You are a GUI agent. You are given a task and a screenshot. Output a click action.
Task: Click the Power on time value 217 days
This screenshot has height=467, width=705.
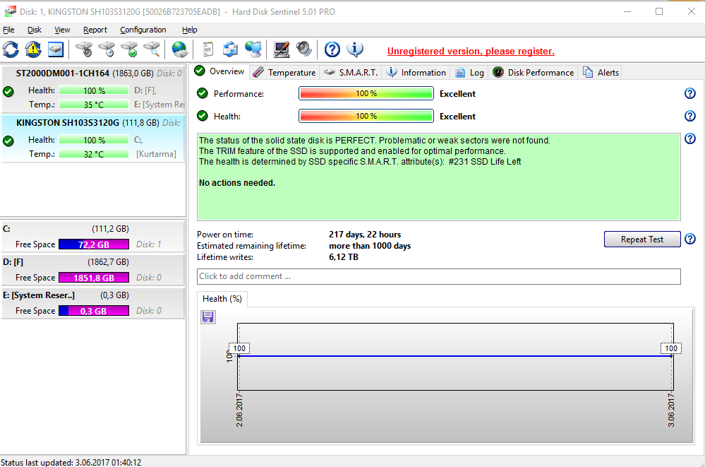(x=365, y=234)
